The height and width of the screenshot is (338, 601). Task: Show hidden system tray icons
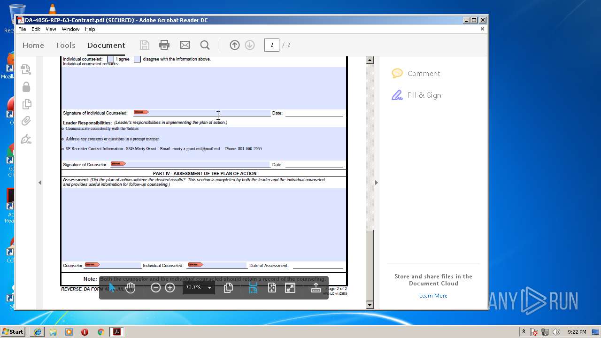coord(524,332)
